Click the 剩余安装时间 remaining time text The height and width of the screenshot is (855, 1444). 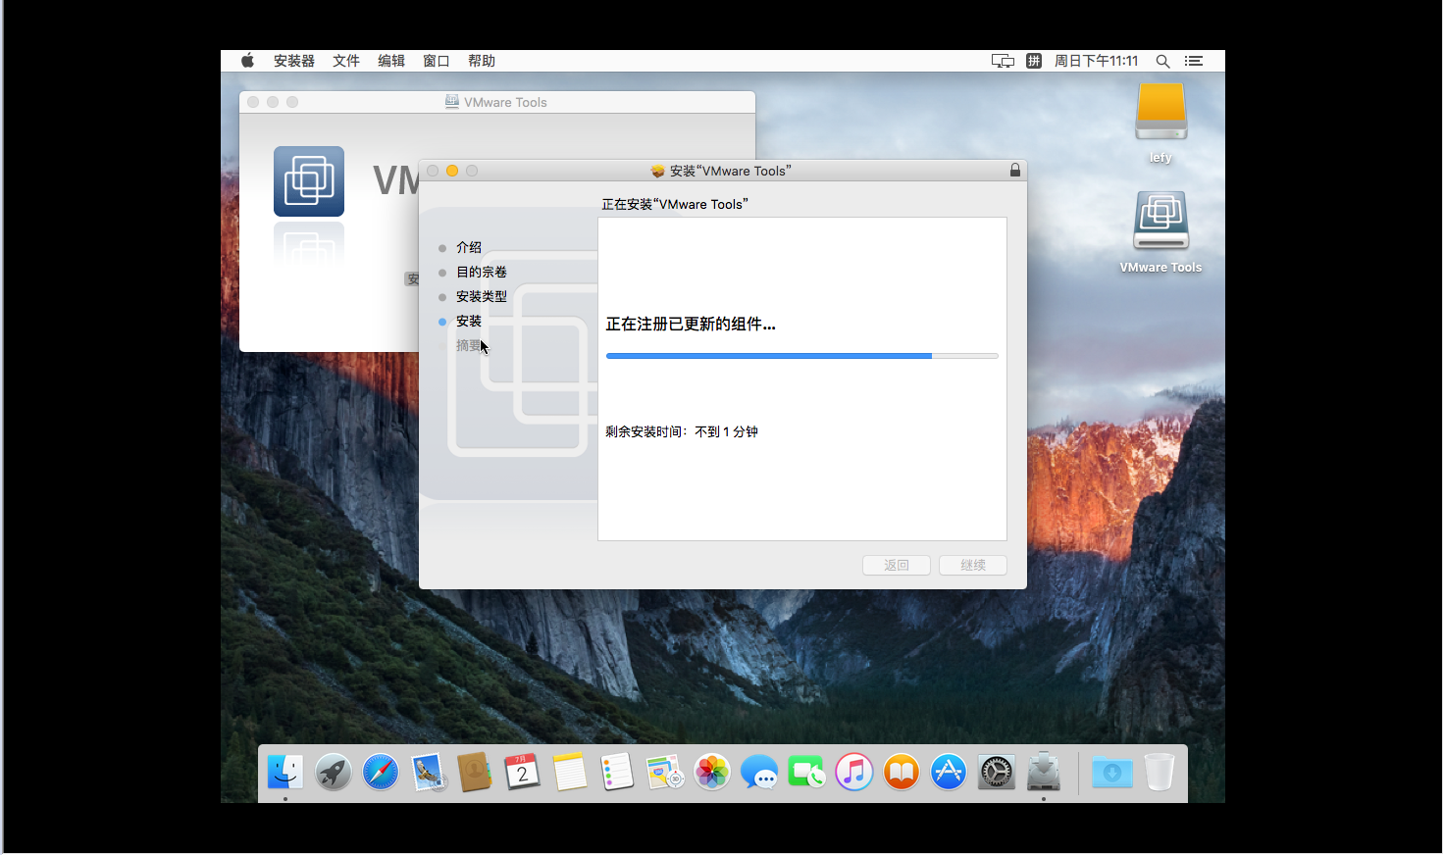click(x=682, y=431)
